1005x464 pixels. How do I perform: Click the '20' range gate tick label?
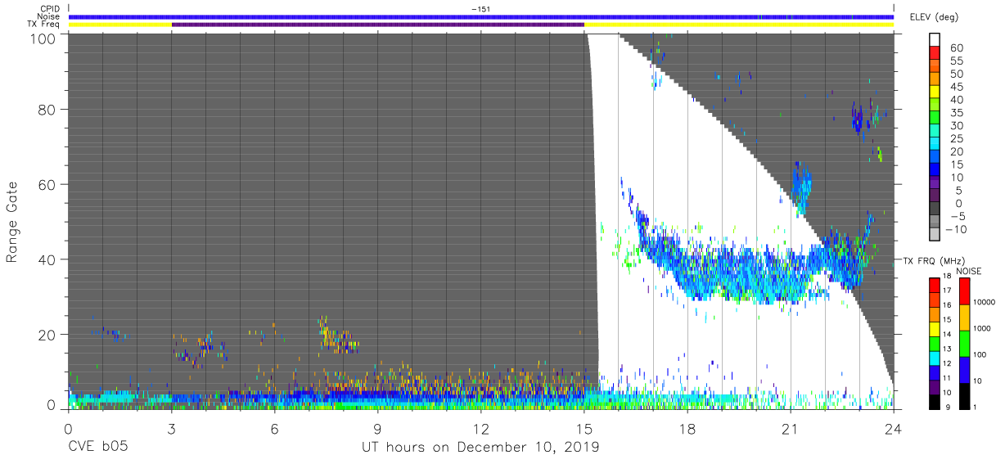click(x=47, y=335)
